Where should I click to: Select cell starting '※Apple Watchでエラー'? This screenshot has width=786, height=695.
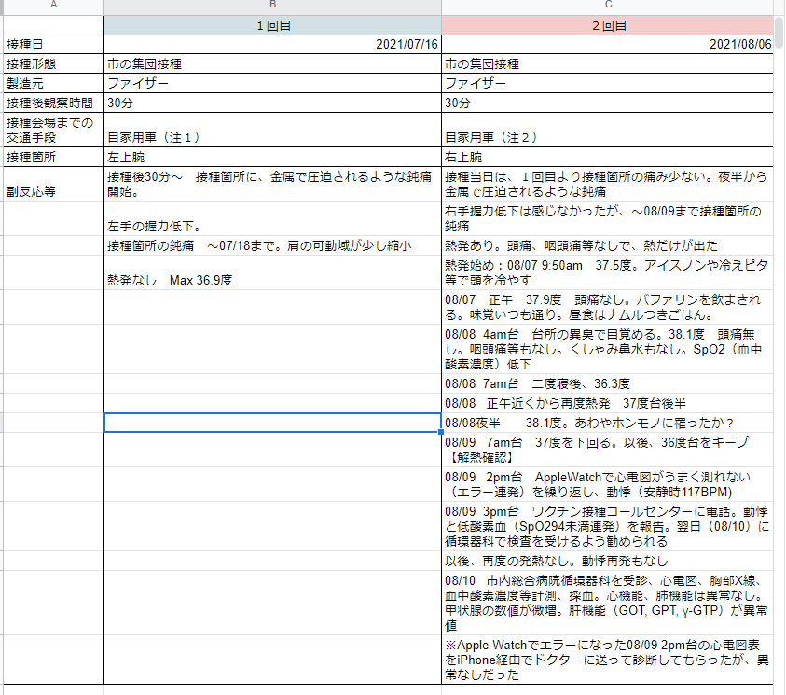[x=608, y=660]
